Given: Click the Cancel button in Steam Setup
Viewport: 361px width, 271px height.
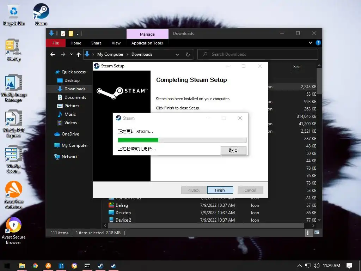Looking at the screenshot, I should click(x=250, y=190).
